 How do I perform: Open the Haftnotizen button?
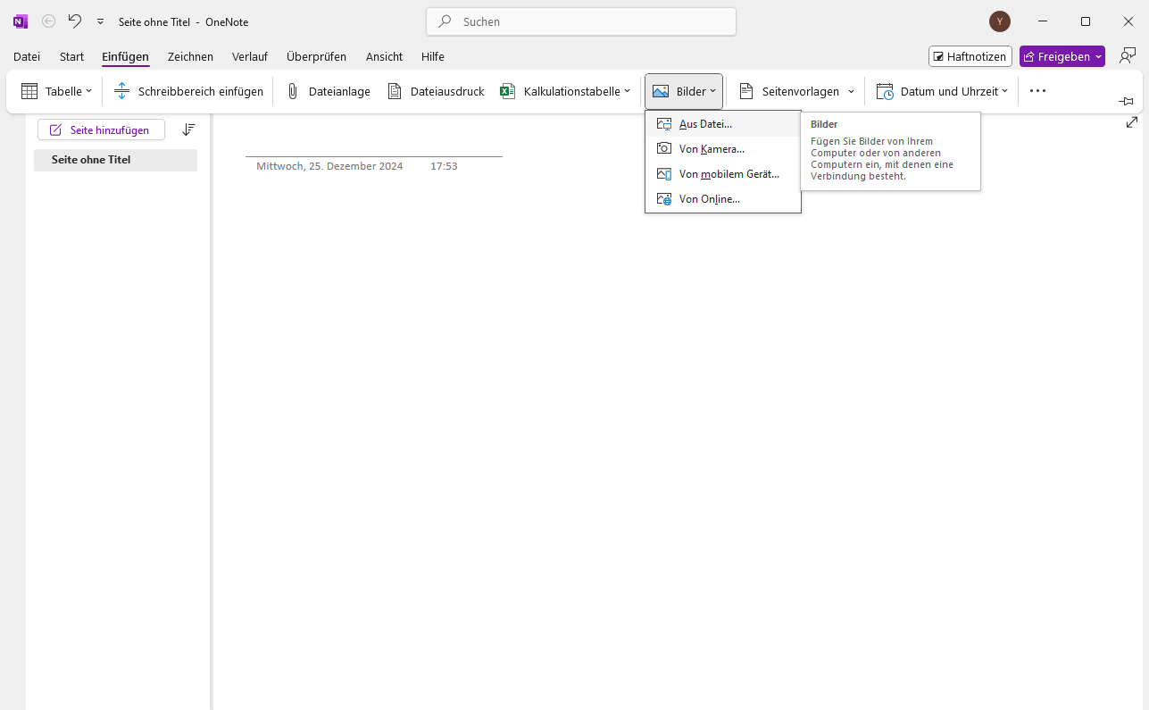coord(970,56)
